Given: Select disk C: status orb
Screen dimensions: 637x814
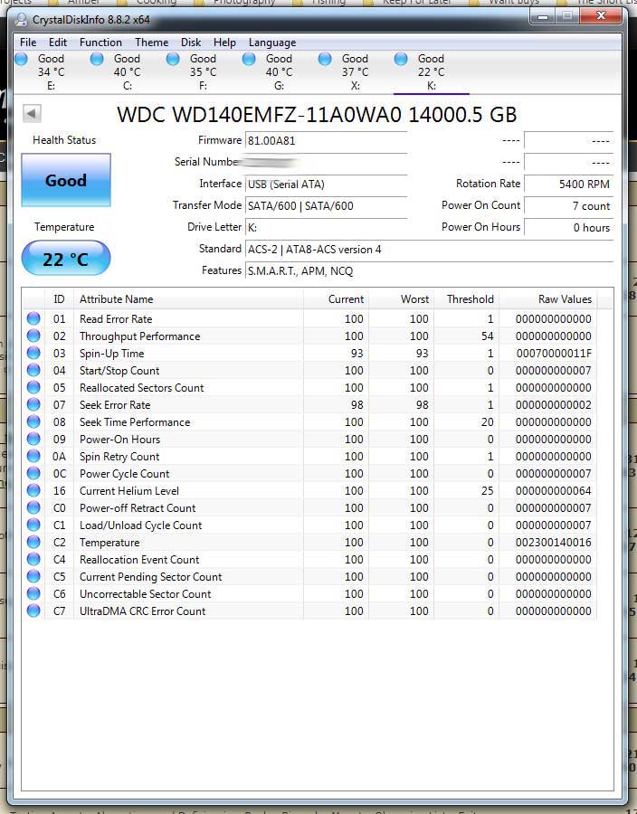Looking at the screenshot, I should pyautogui.click(x=97, y=59).
